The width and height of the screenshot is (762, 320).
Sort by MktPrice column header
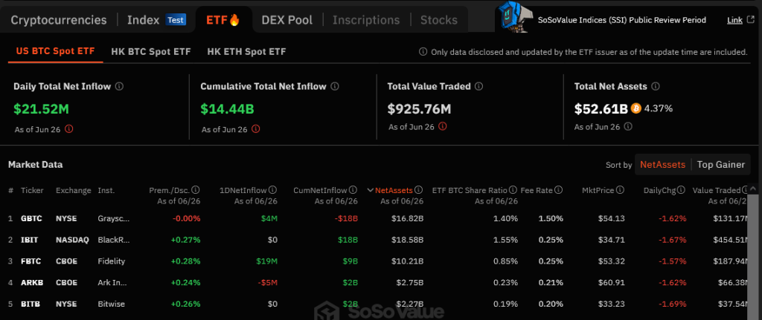click(x=598, y=190)
